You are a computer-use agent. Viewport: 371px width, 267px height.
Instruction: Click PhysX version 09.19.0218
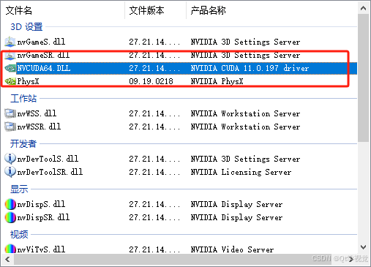pos(151,81)
